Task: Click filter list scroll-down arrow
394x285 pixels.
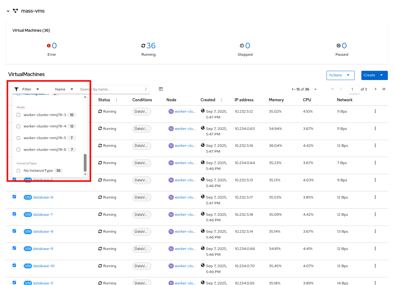Action: click(x=85, y=174)
